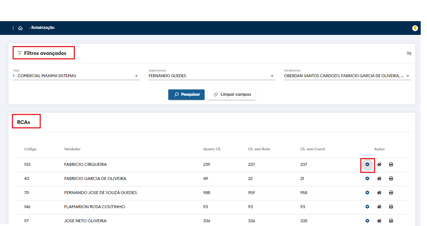Select the Roteirização breadcrumb item
Image resolution: width=427 pixels, height=226 pixels.
[42, 28]
